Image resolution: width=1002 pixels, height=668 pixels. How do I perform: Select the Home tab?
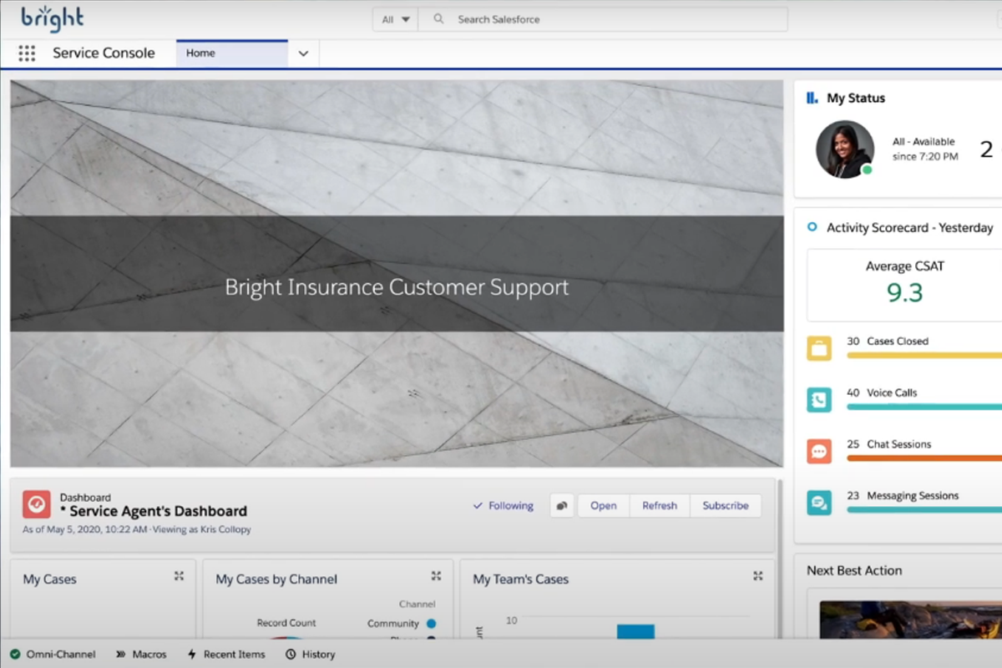231,53
